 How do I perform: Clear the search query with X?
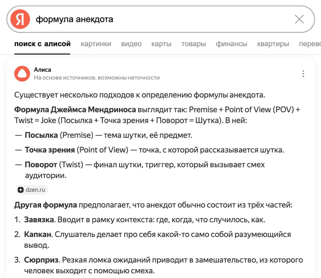coord(299,19)
